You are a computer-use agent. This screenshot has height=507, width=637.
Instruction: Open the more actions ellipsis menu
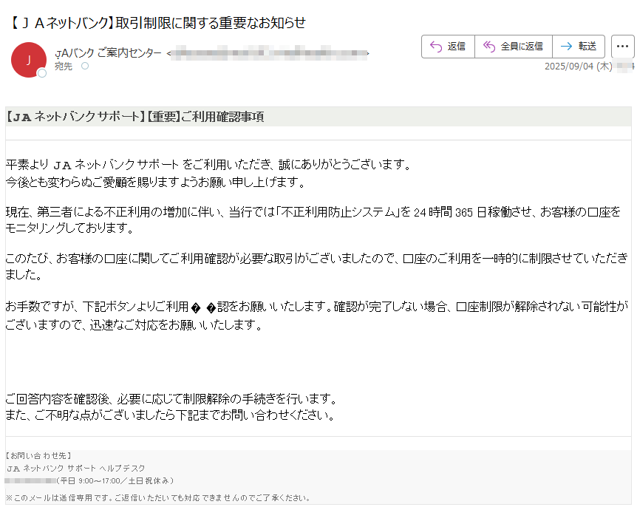pyautogui.click(x=622, y=47)
